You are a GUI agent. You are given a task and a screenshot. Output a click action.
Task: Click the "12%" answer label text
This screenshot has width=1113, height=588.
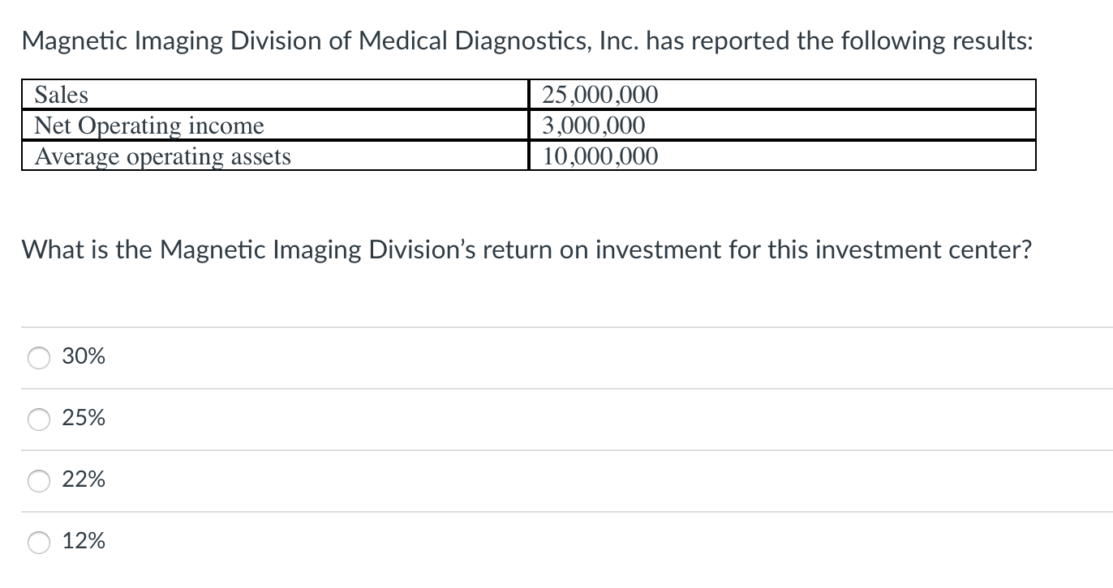84,541
